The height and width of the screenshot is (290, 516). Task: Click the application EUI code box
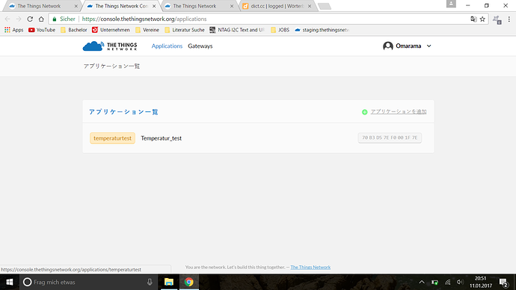pyautogui.click(x=390, y=138)
